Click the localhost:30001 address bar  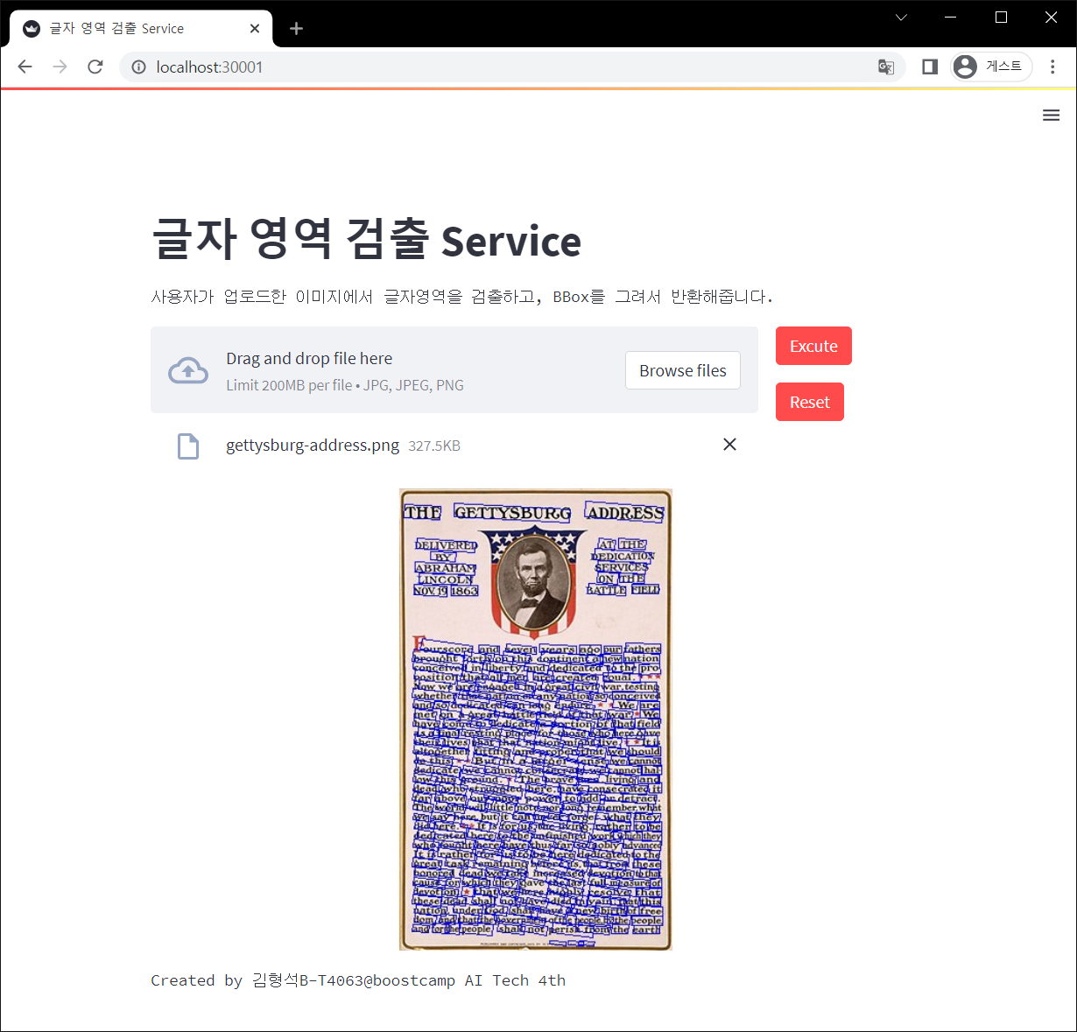coord(508,67)
